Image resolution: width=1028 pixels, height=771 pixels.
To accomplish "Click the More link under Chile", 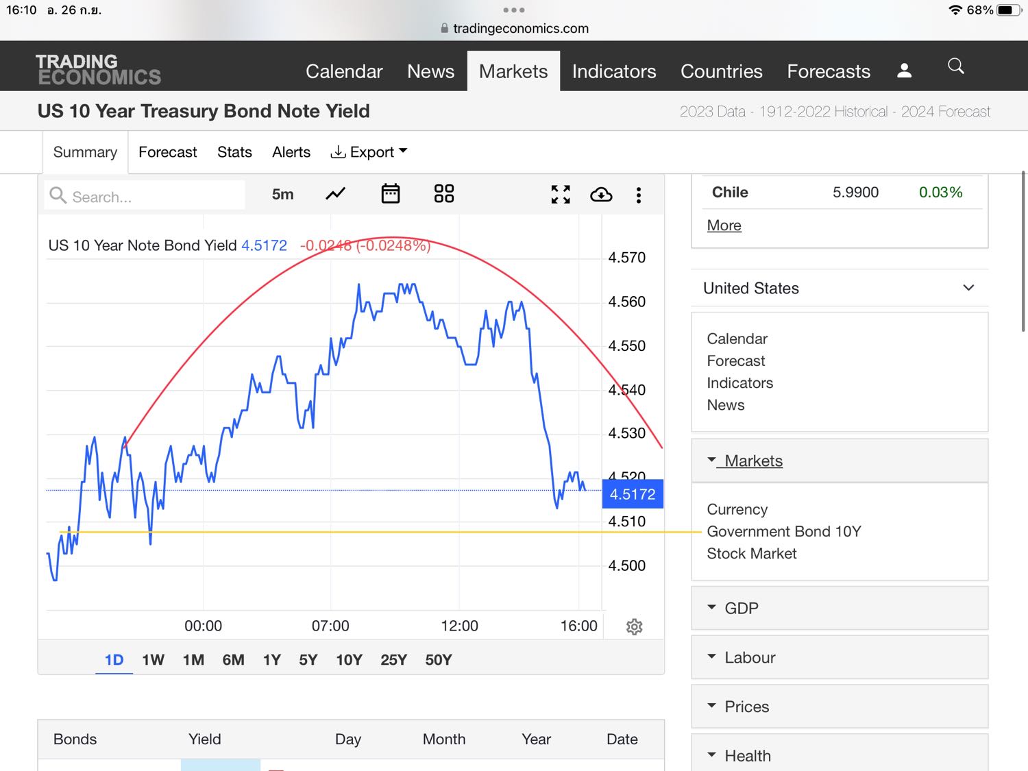I will coord(724,225).
